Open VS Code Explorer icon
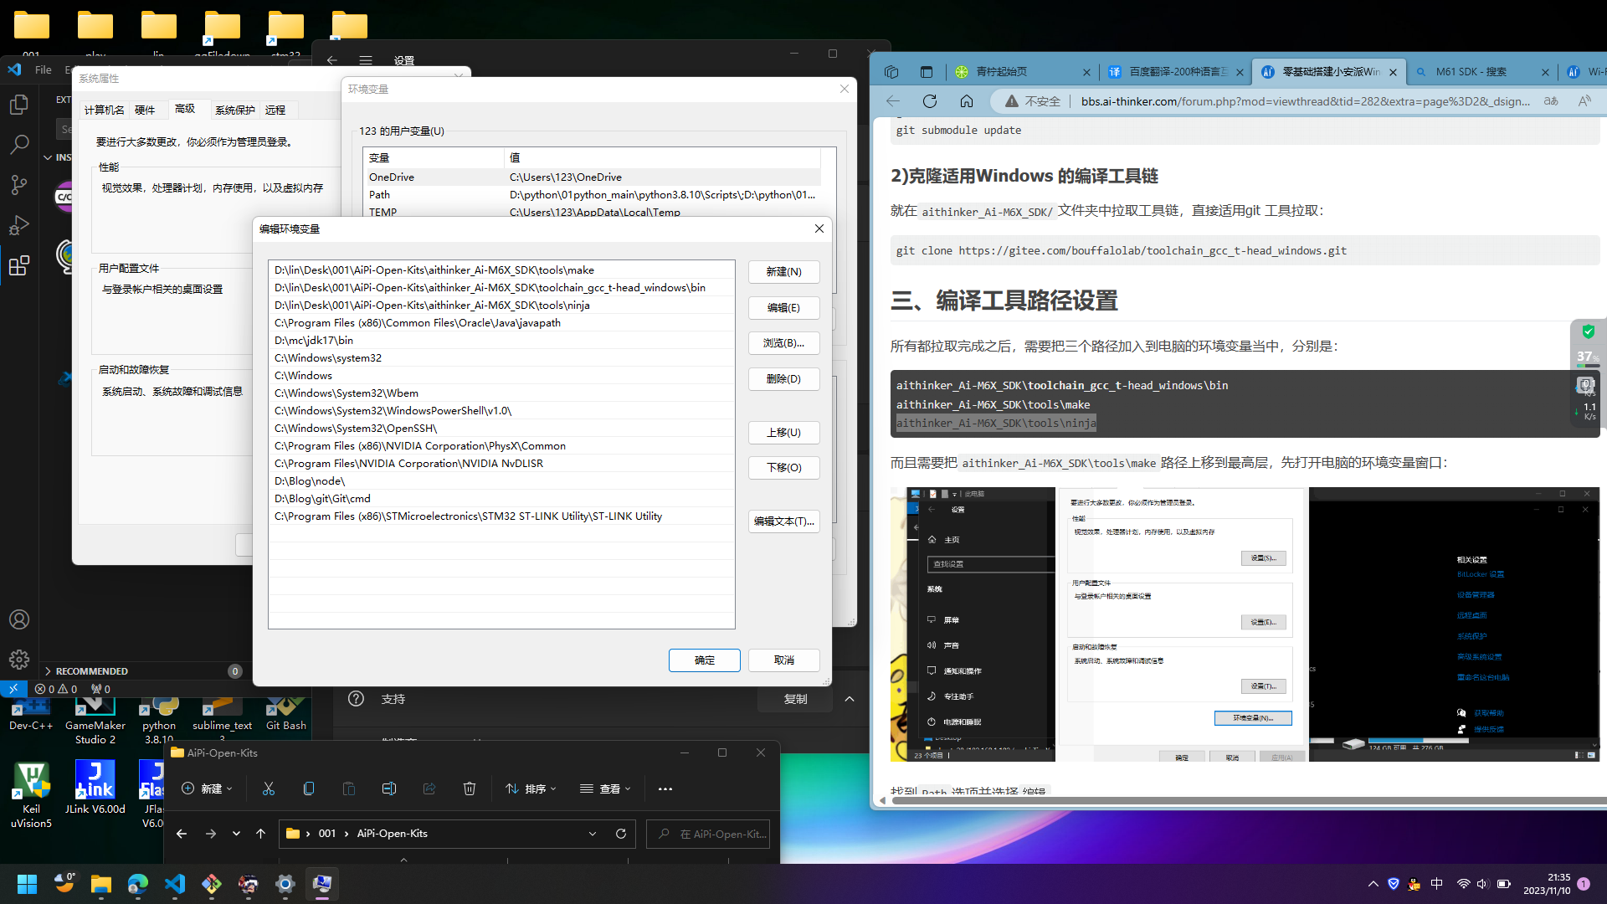The height and width of the screenshot is (904, 1607). coord(18,105)
